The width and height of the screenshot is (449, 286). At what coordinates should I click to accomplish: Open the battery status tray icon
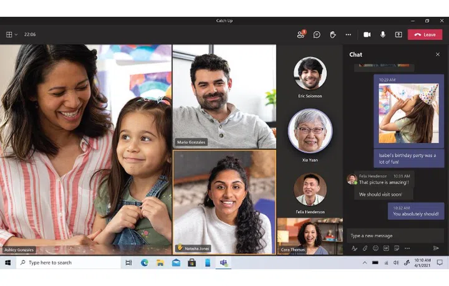pos(375,262)
